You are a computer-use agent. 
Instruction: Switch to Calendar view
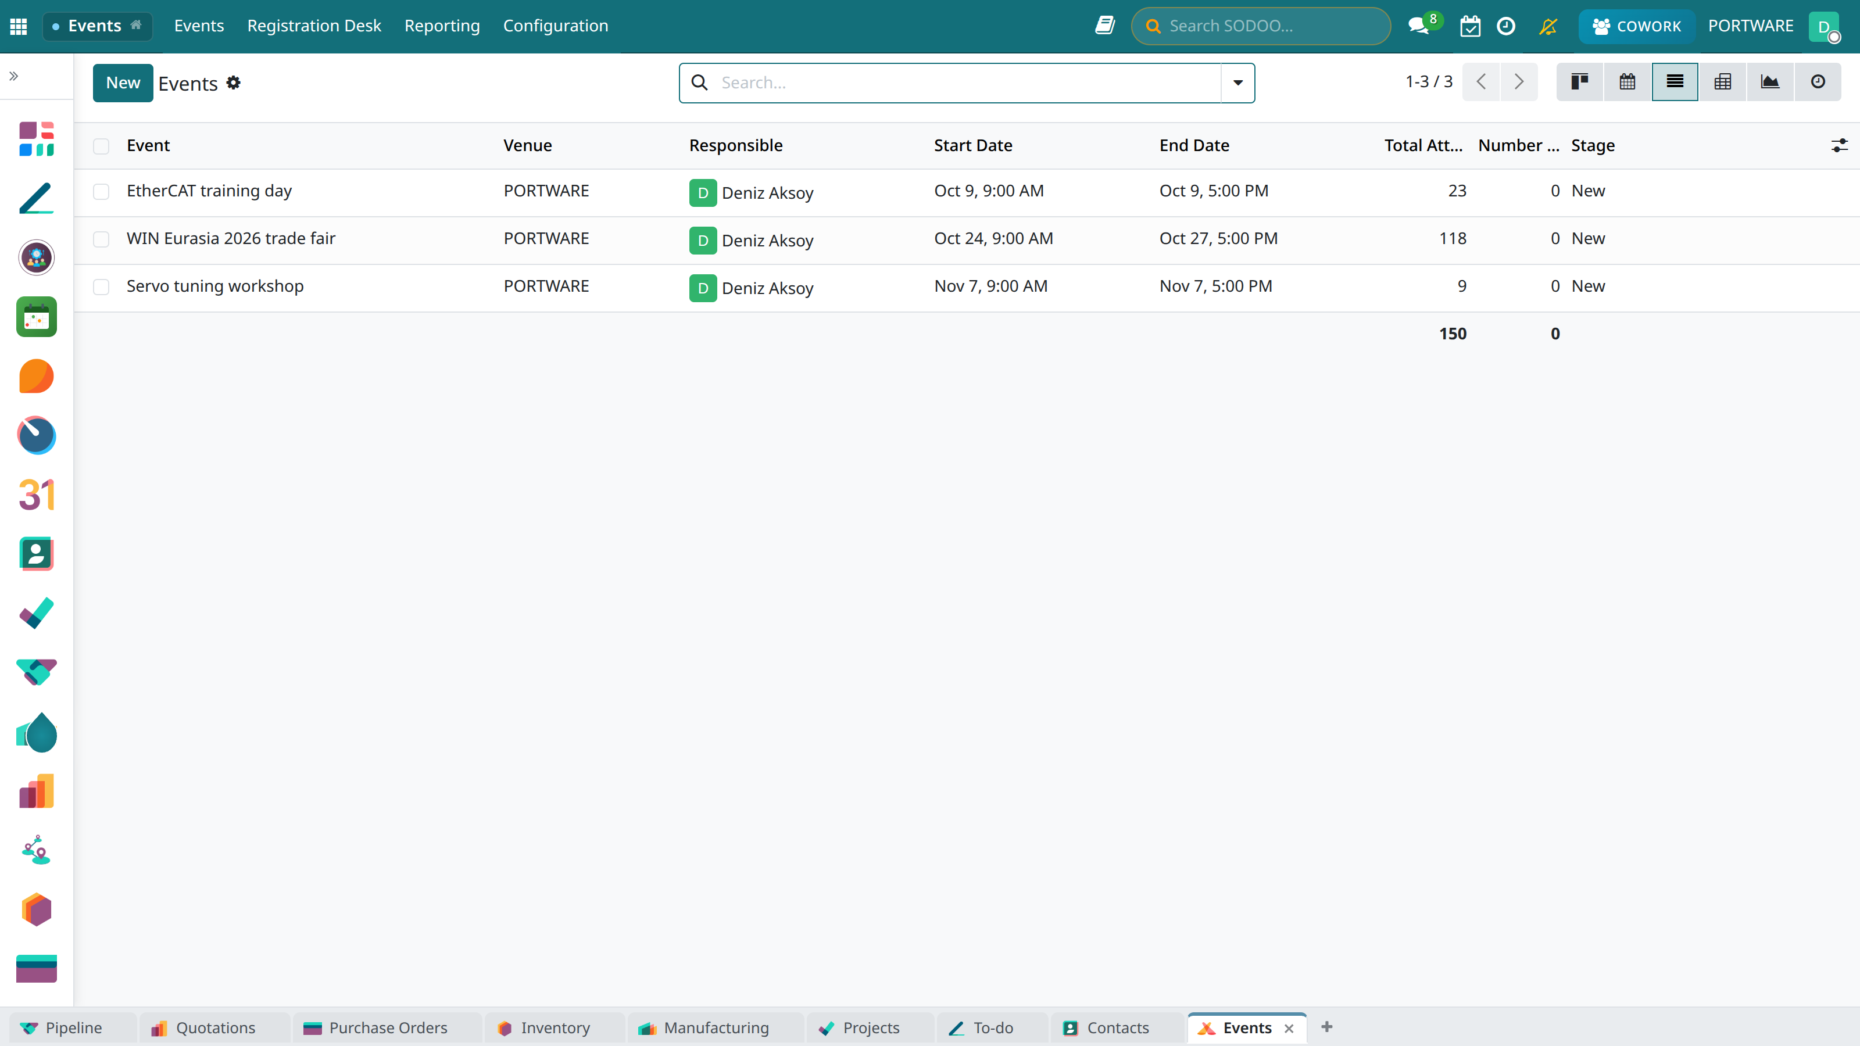[1628, 83]
